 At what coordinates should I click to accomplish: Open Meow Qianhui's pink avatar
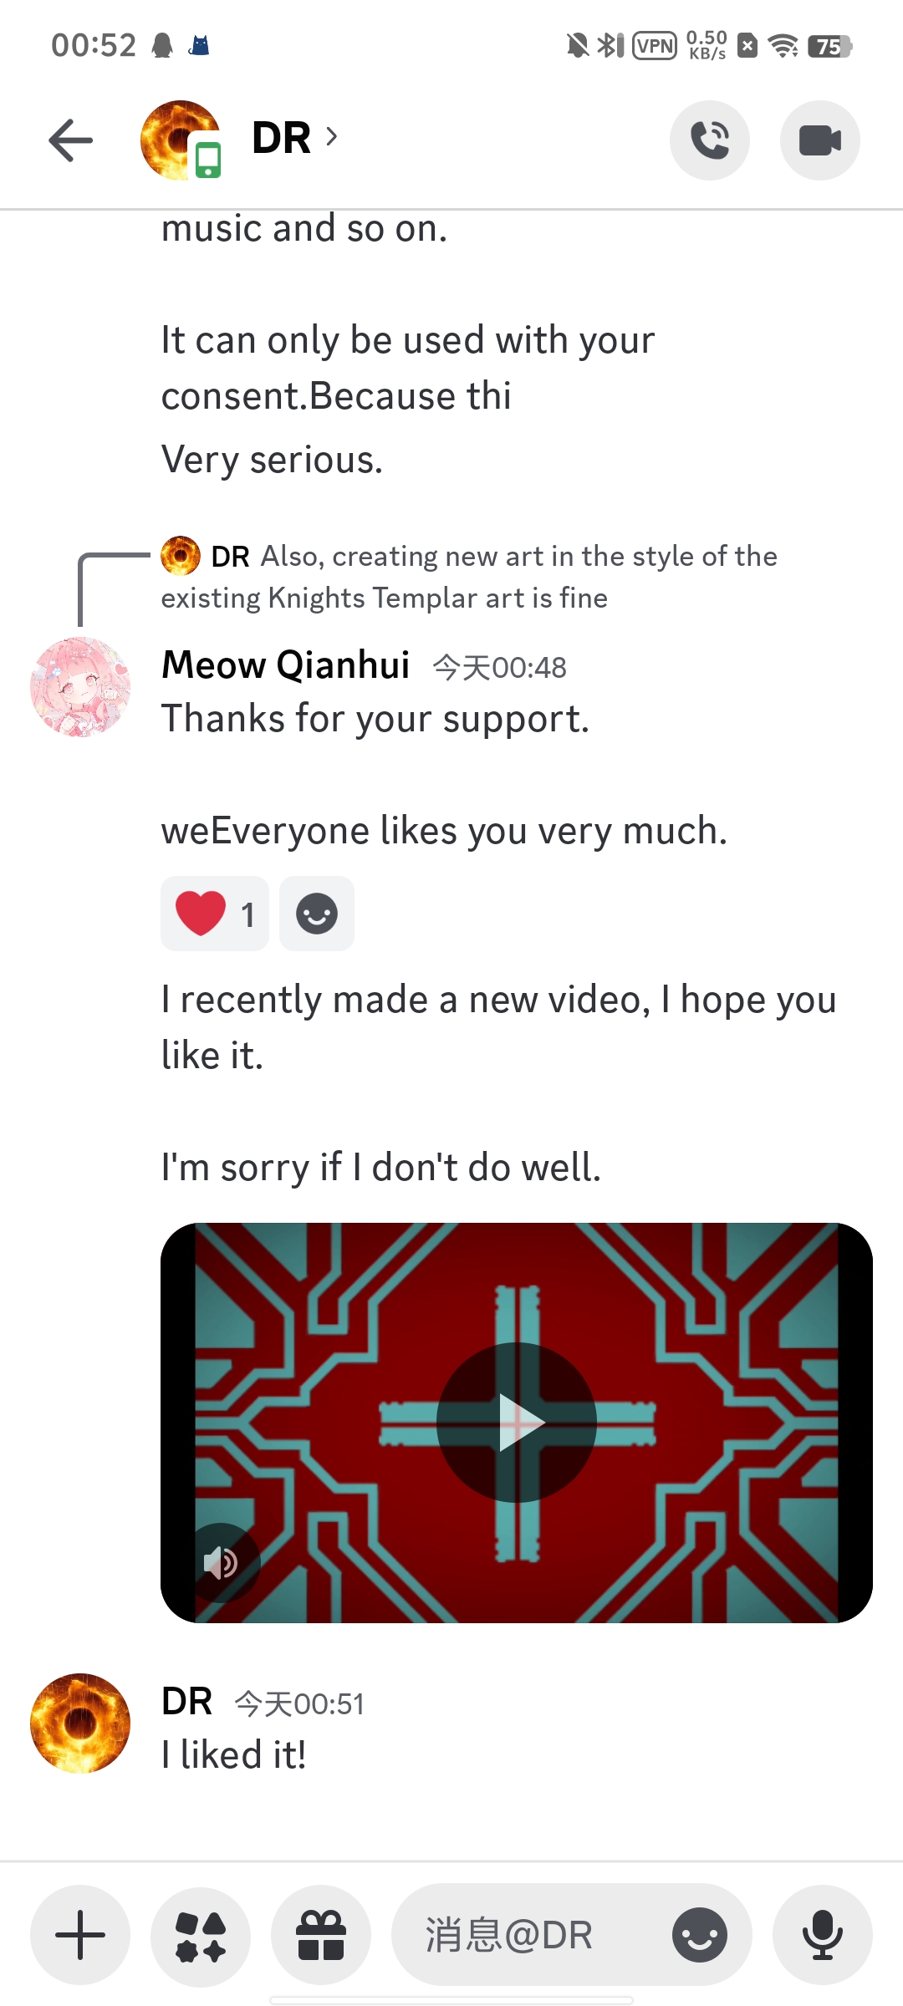pyautogui.click(x=80, y=687)
